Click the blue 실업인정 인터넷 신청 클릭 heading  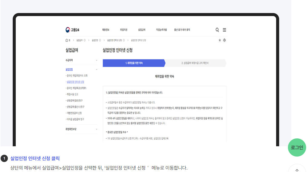coord(35,158)
